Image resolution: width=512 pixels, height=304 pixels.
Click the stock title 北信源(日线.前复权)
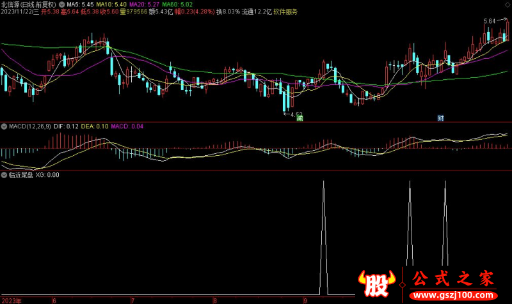tap(29, 4)
